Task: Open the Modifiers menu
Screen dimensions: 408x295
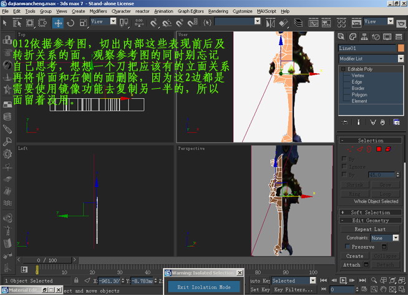Action: (98, 11)
